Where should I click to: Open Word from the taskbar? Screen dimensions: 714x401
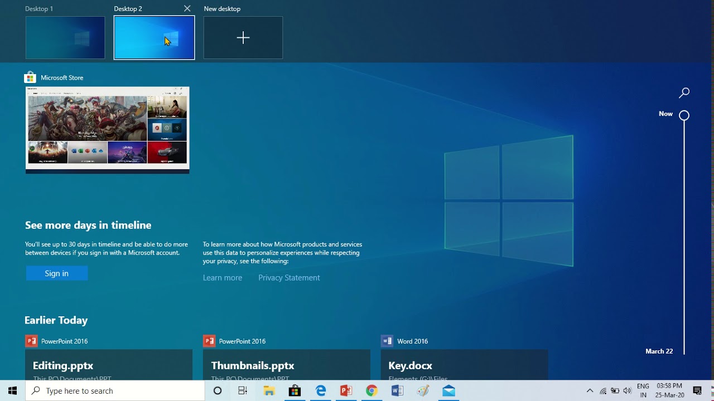397,391
